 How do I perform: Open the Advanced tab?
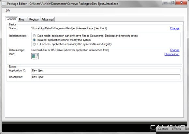pyautogui.click(x=48, y=20)
